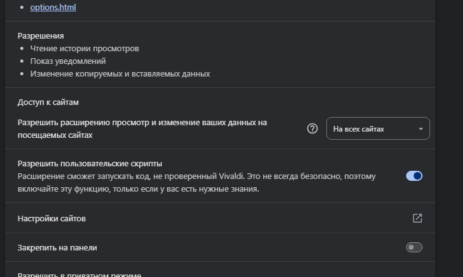Image resolution: width=463 pixels, height=277 pixels.
Task: Open the "Настройки сайтов" row label
Action: 52,218
